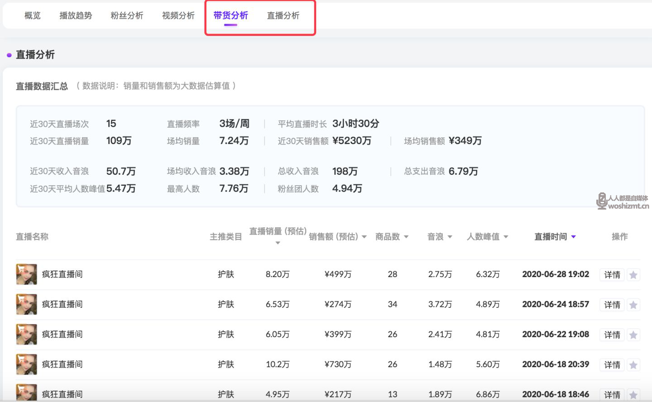Viewport: 652px width, 402px height.
Task: Select the 近30天收入音浪 50.7万 value
Action: 121,171
